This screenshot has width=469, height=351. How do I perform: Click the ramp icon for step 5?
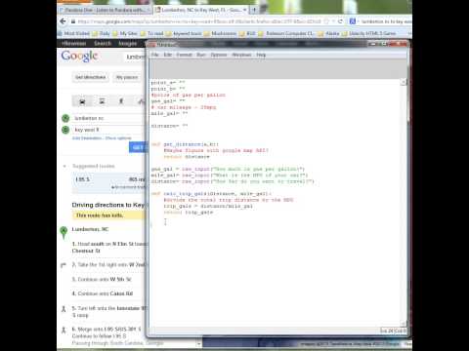click(x=64, y=309)
